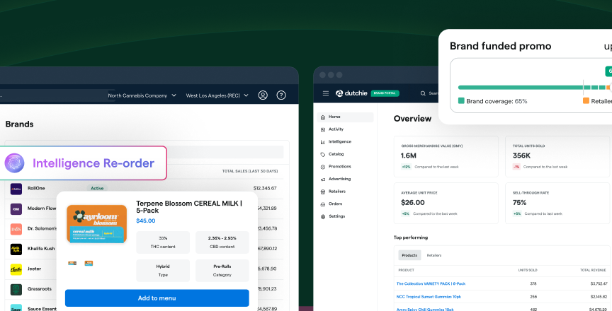Click the Gross Merchandise Value 1.6M card
Screen dimensions: 612x311
[x=446, y=156]
